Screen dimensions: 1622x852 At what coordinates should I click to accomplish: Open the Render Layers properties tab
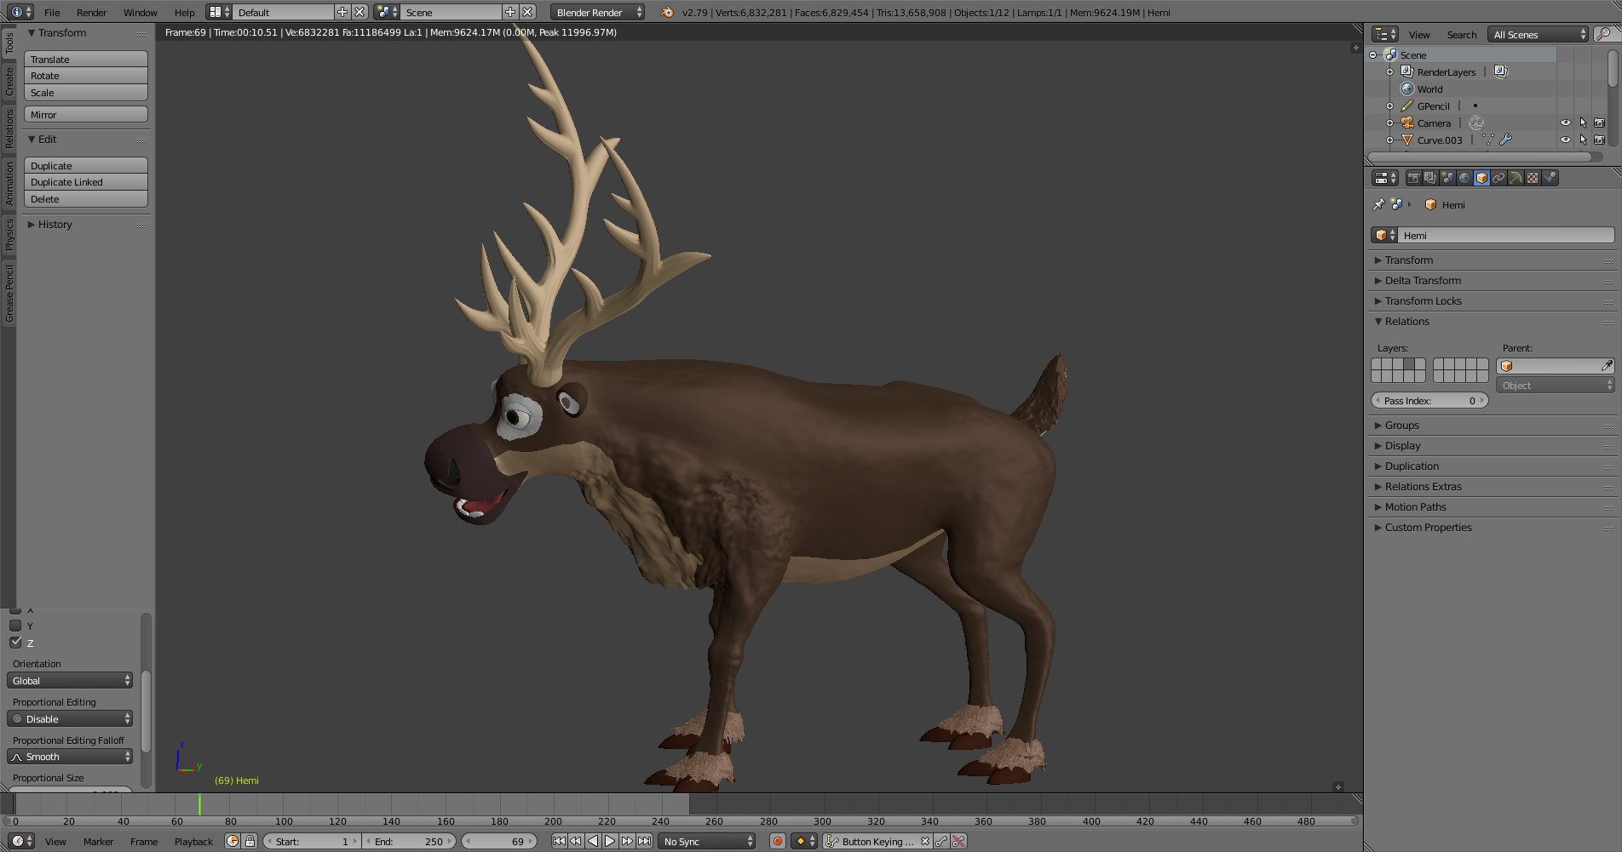coord(1430,178)
